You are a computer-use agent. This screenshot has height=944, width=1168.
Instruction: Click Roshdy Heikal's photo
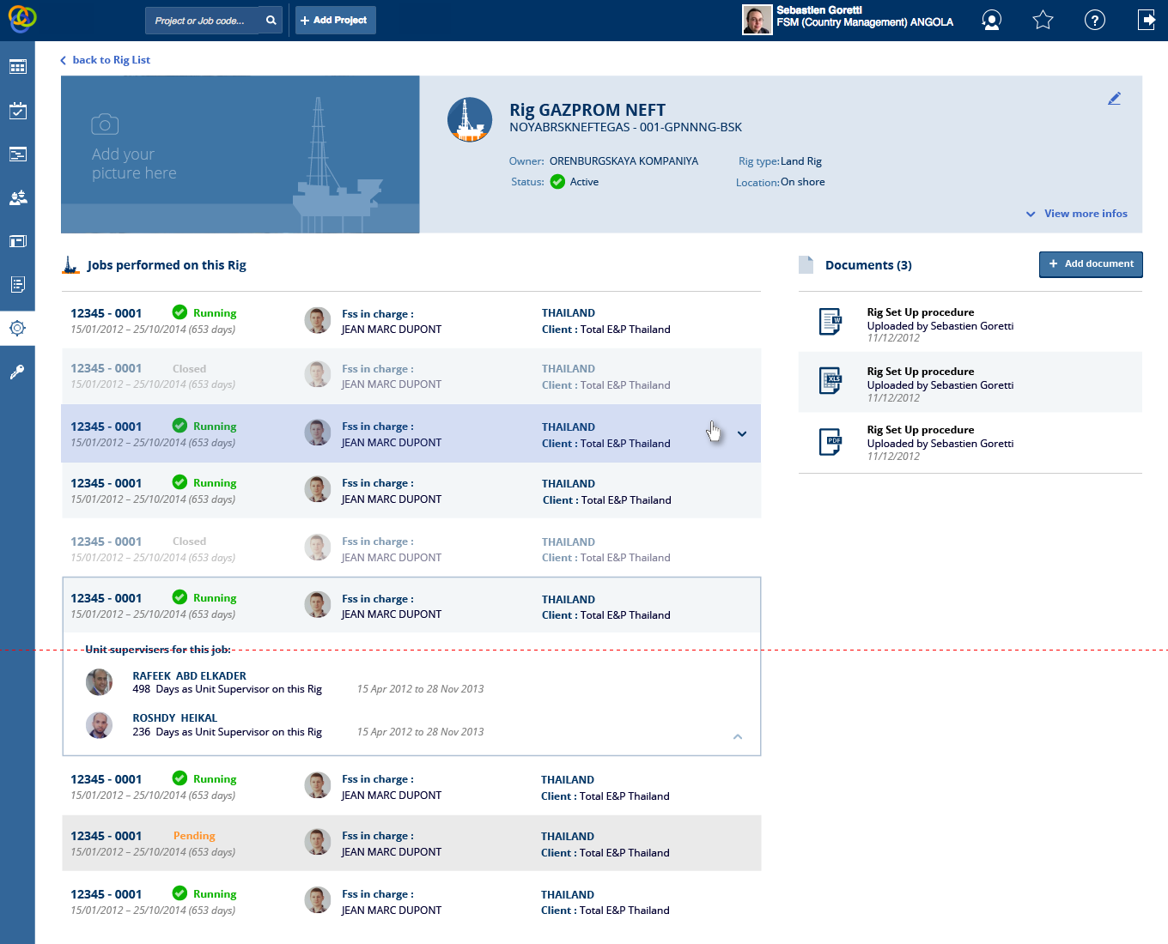[x=99, y=725]
